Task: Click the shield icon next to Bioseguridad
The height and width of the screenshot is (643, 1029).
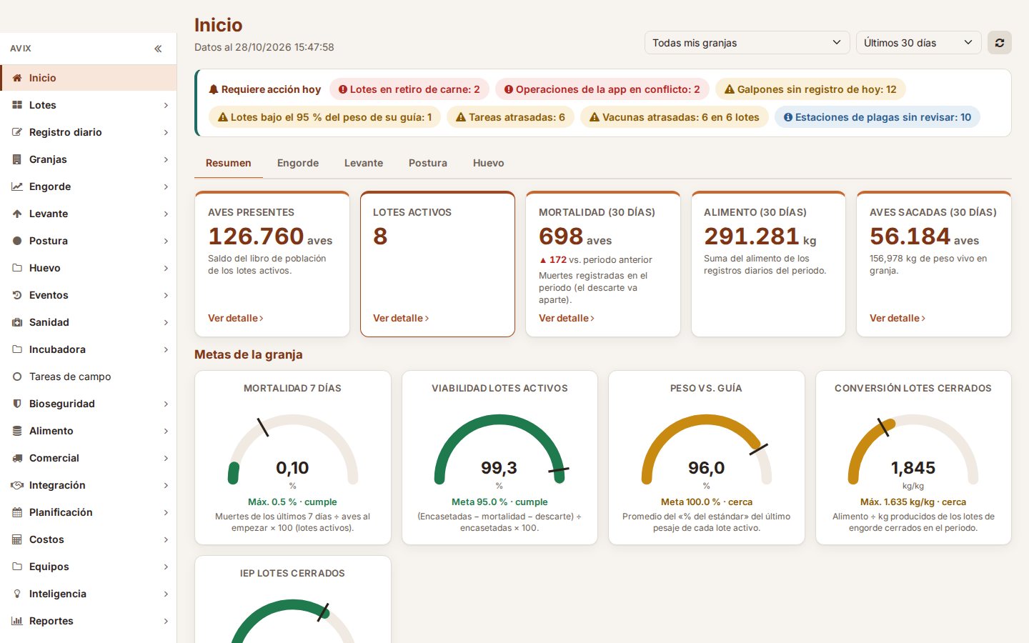Action: click(x=17, y=404)
